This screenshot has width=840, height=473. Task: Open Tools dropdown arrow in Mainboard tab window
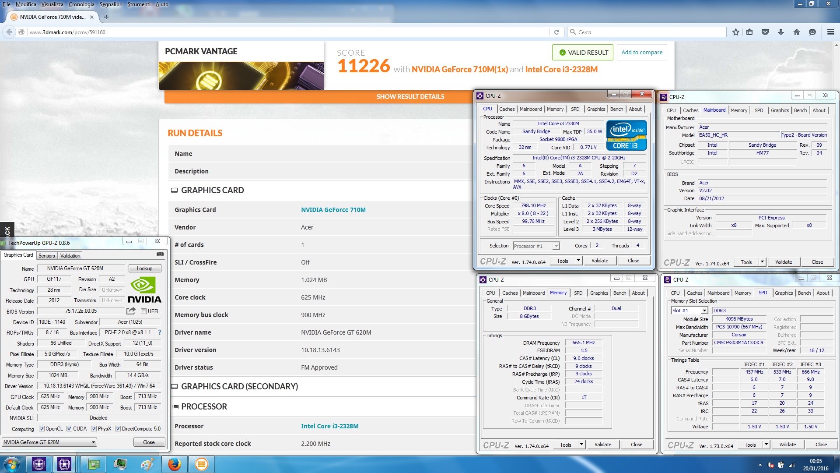pos(762,262)
